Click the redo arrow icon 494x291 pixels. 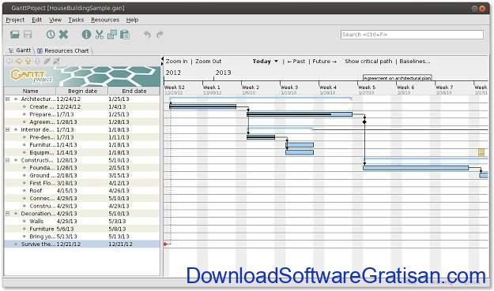[x=160, y=34]
